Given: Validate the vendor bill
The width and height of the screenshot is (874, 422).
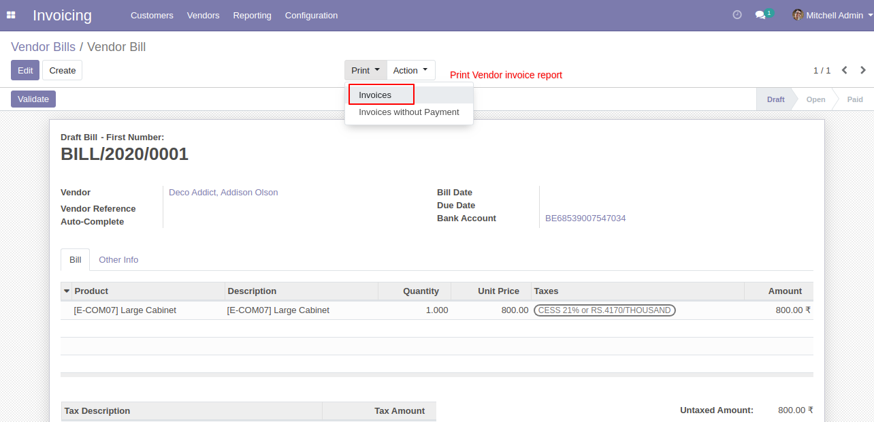Looking at the screenshot, I should [33, 99].
